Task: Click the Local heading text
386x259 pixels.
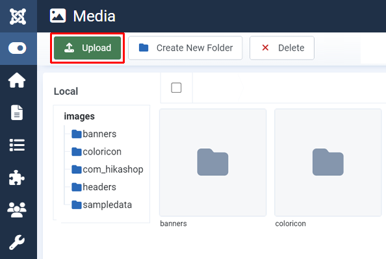Action: [66, 92]
